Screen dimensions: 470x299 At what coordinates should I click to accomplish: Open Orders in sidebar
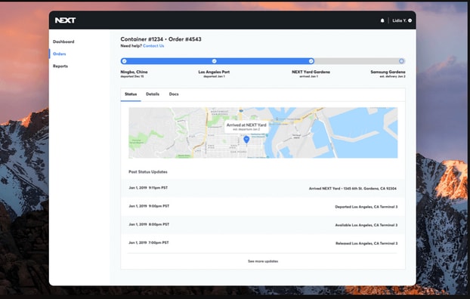(60, 54)
